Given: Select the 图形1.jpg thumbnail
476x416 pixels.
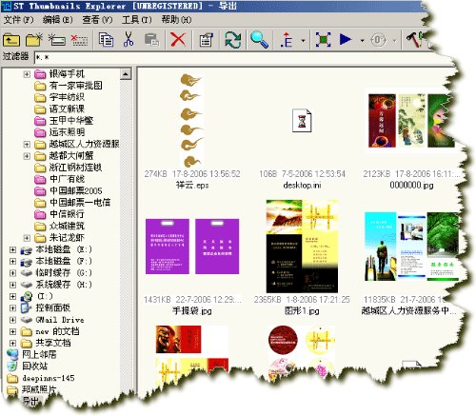Looking at the screenshot, I should [x=302, y=247].
